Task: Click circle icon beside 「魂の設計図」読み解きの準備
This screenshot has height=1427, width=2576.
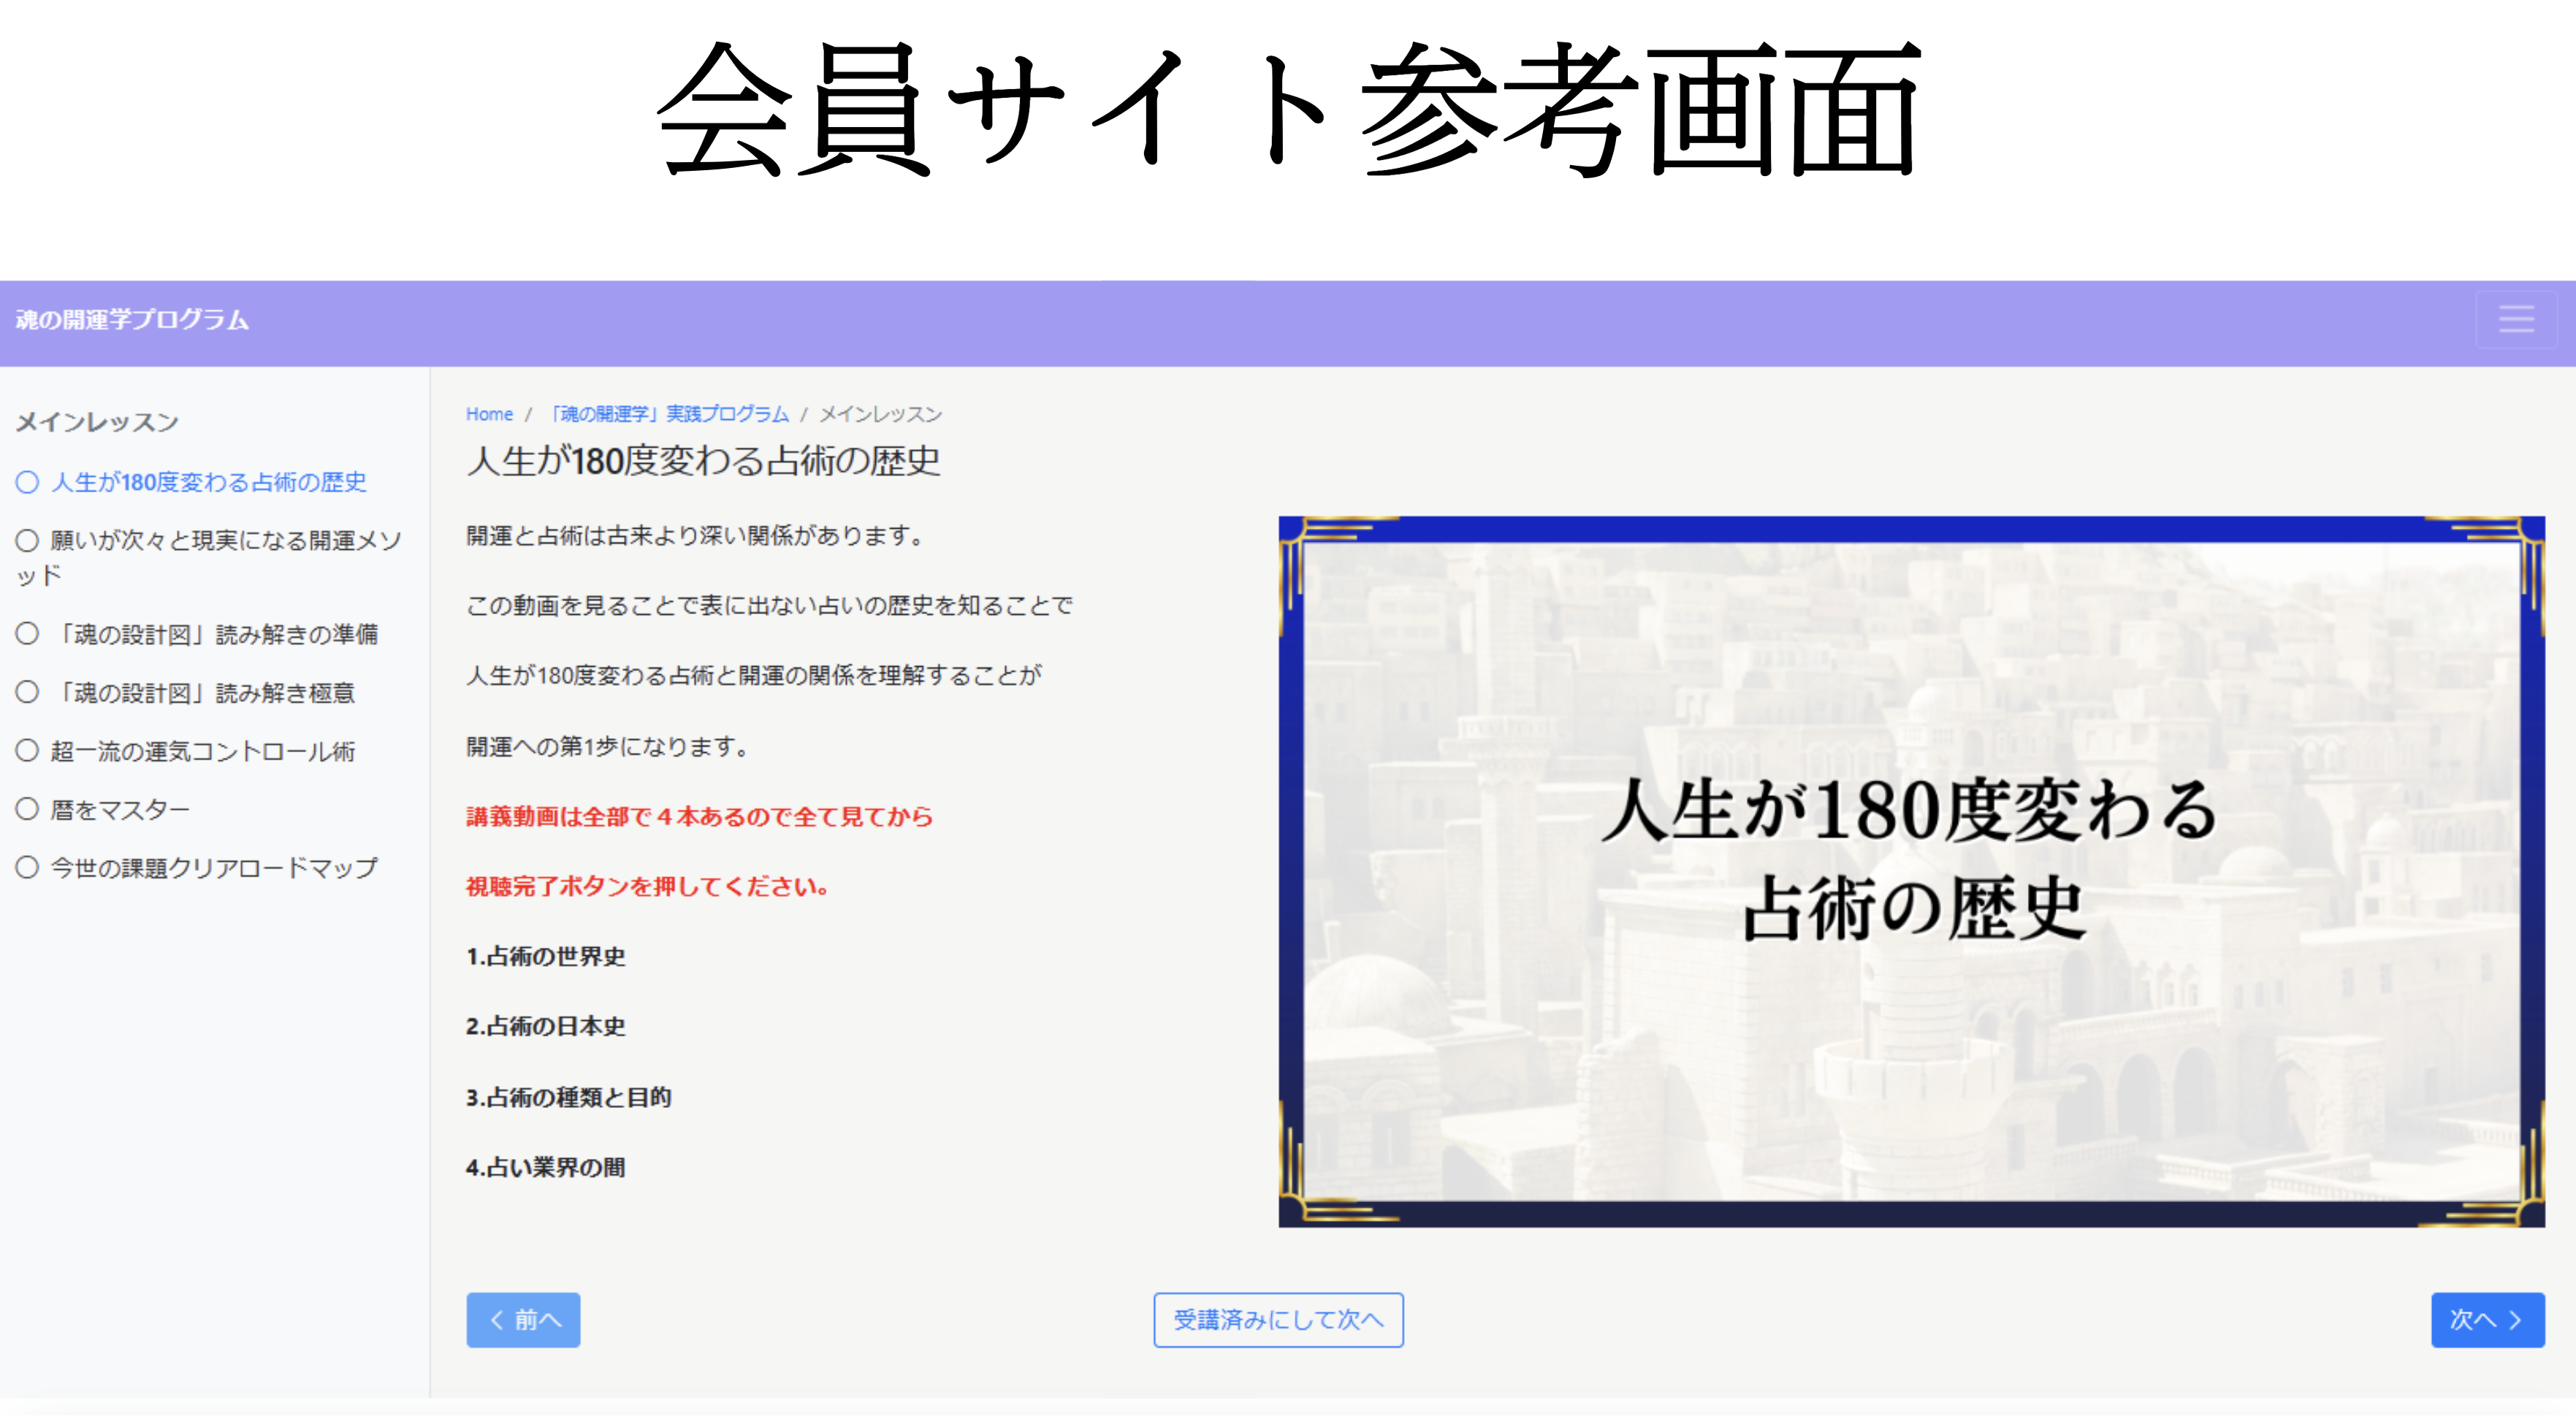Action: [x=27, y=634]
